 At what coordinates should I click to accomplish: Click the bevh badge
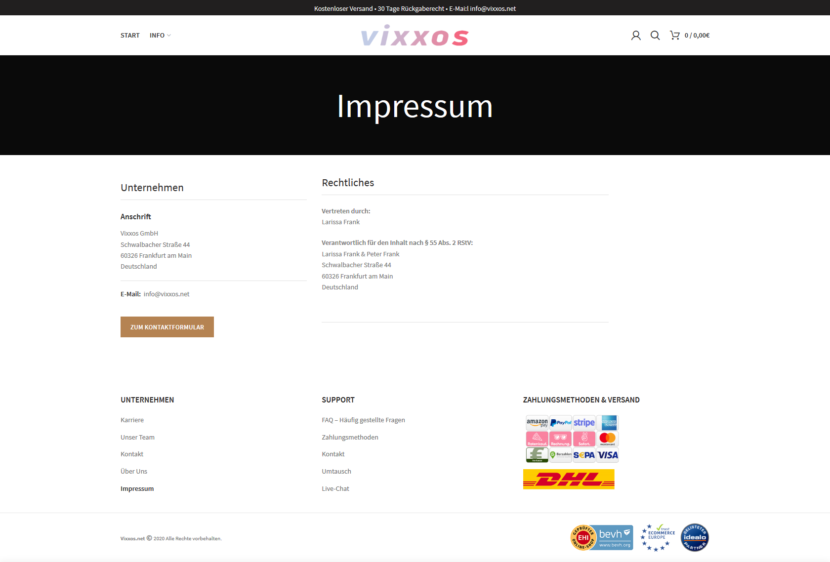coord(615,538)
